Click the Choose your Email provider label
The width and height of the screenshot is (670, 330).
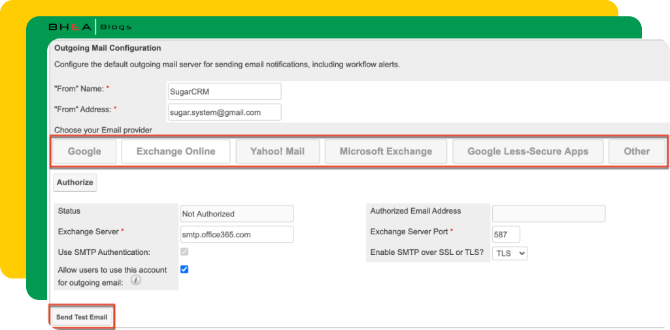click(x=103, y=130)
